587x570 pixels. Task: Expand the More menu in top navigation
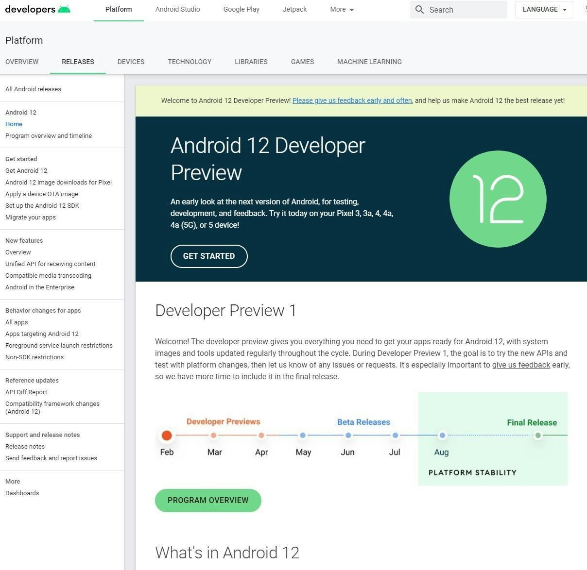point(342,10)
